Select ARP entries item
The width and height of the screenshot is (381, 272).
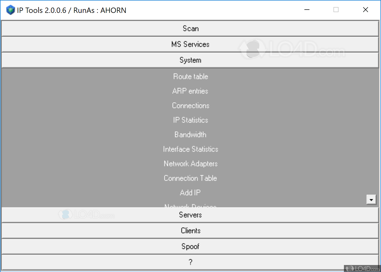coord(190,91)
